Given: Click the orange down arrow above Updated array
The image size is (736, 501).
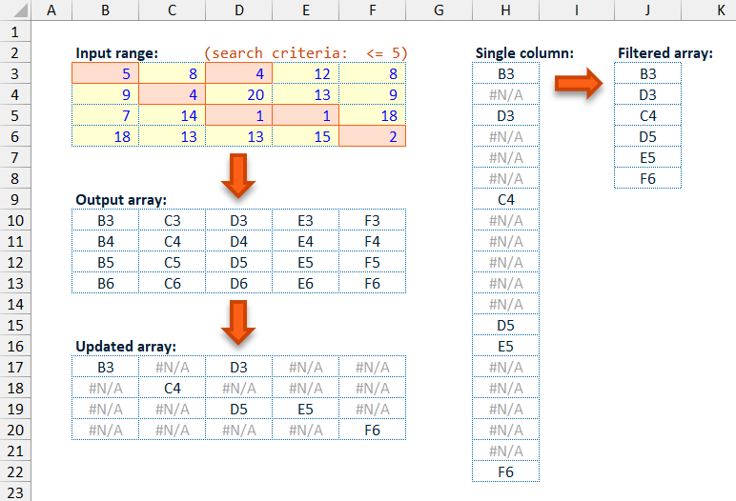Looking at the screenshot, I should point(238,321).
